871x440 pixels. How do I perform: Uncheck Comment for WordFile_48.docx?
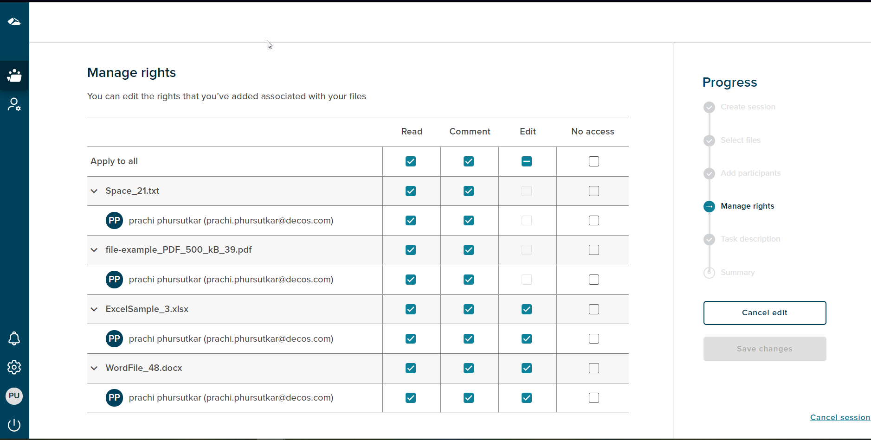click(469, 368)
